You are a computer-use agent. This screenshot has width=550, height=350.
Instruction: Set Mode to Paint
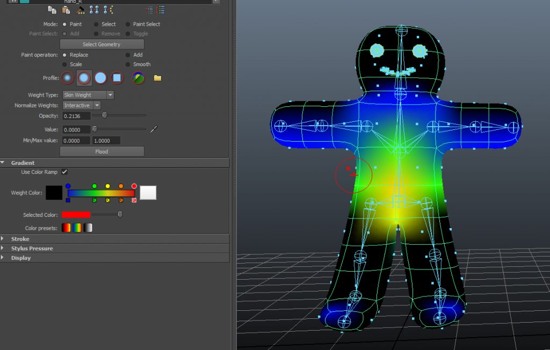pyautogui.click(x=64, y=24)
